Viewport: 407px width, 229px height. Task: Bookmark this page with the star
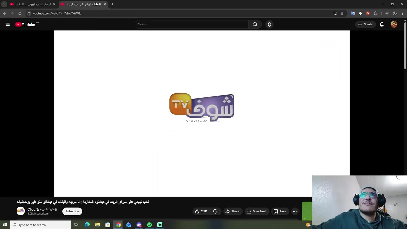(x=342, y=13)
